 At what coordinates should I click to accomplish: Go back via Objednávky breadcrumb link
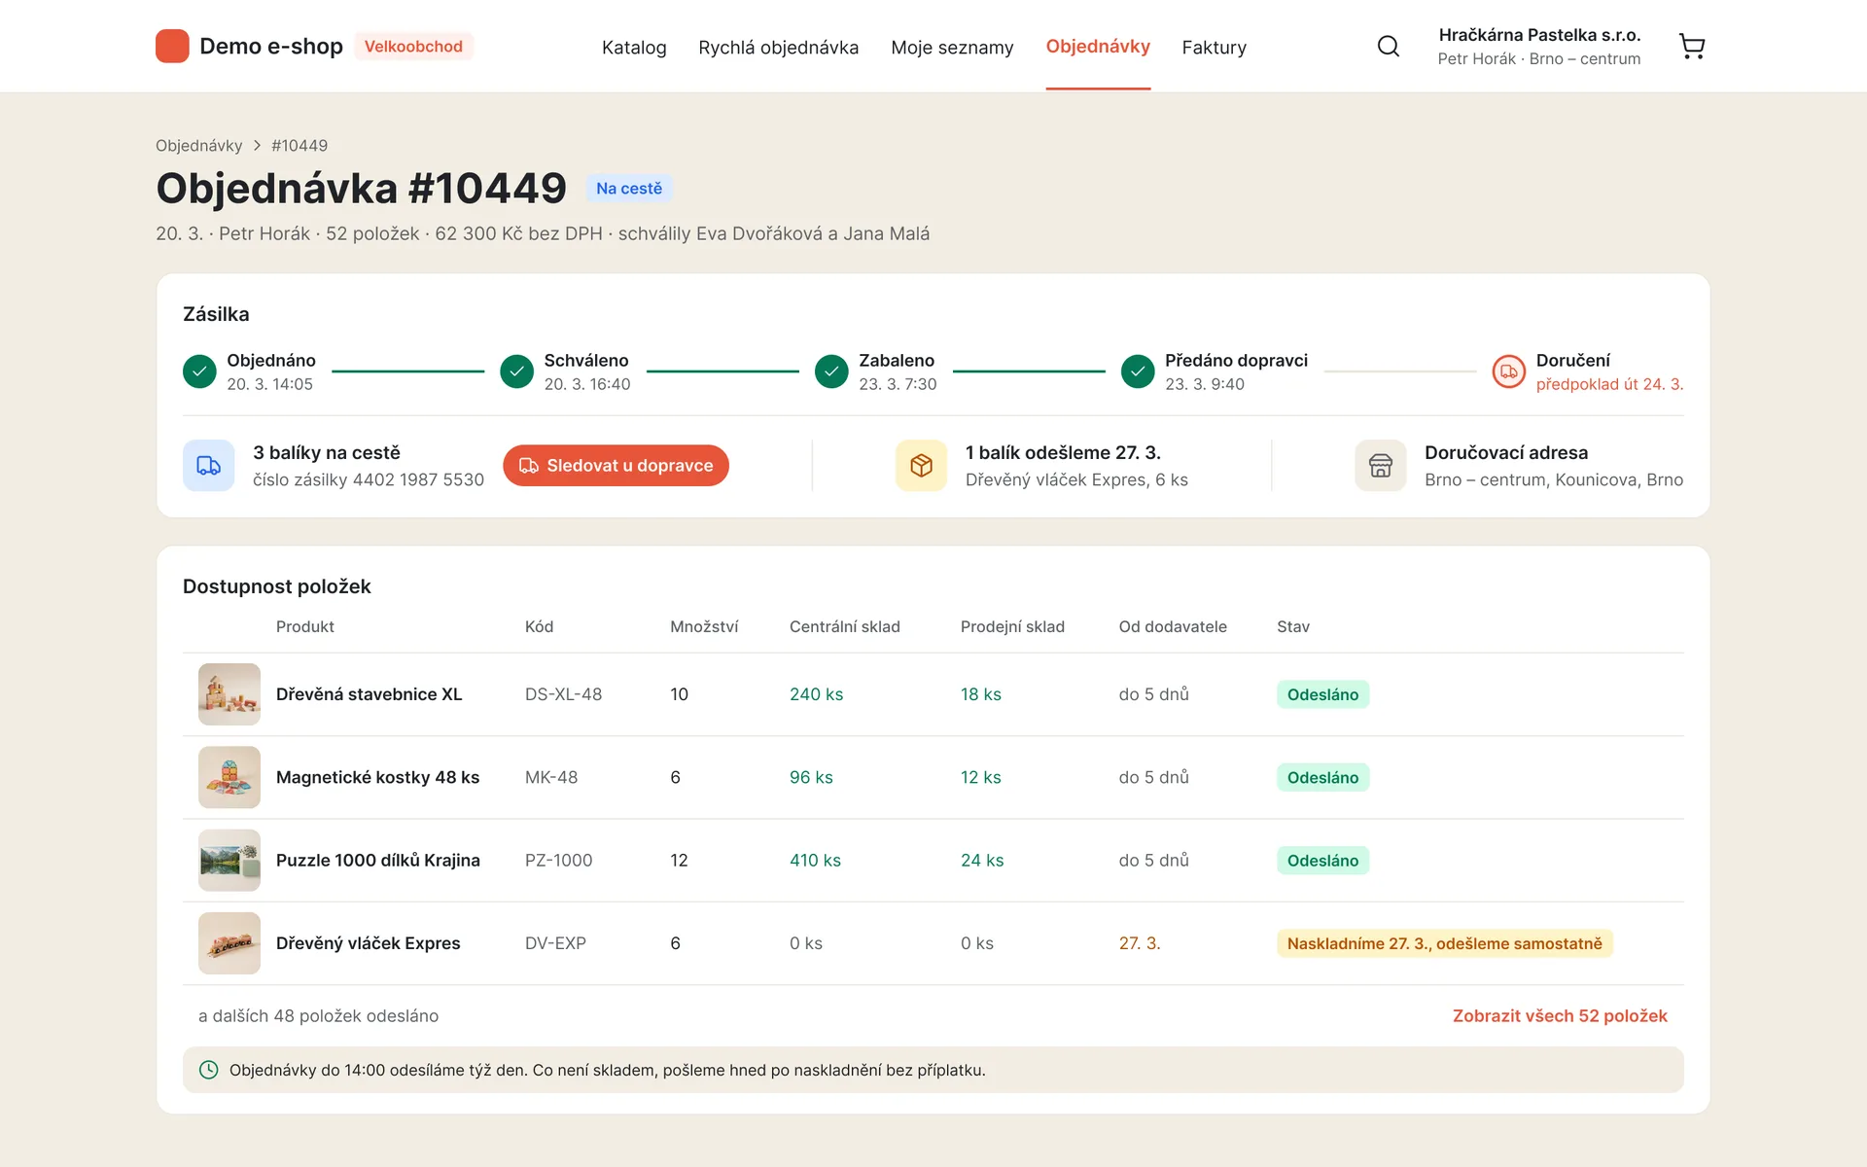pyautogui.click(x=199, y=145)
